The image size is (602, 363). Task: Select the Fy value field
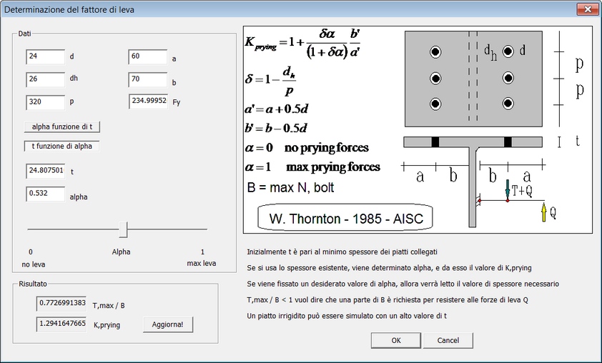149,101
